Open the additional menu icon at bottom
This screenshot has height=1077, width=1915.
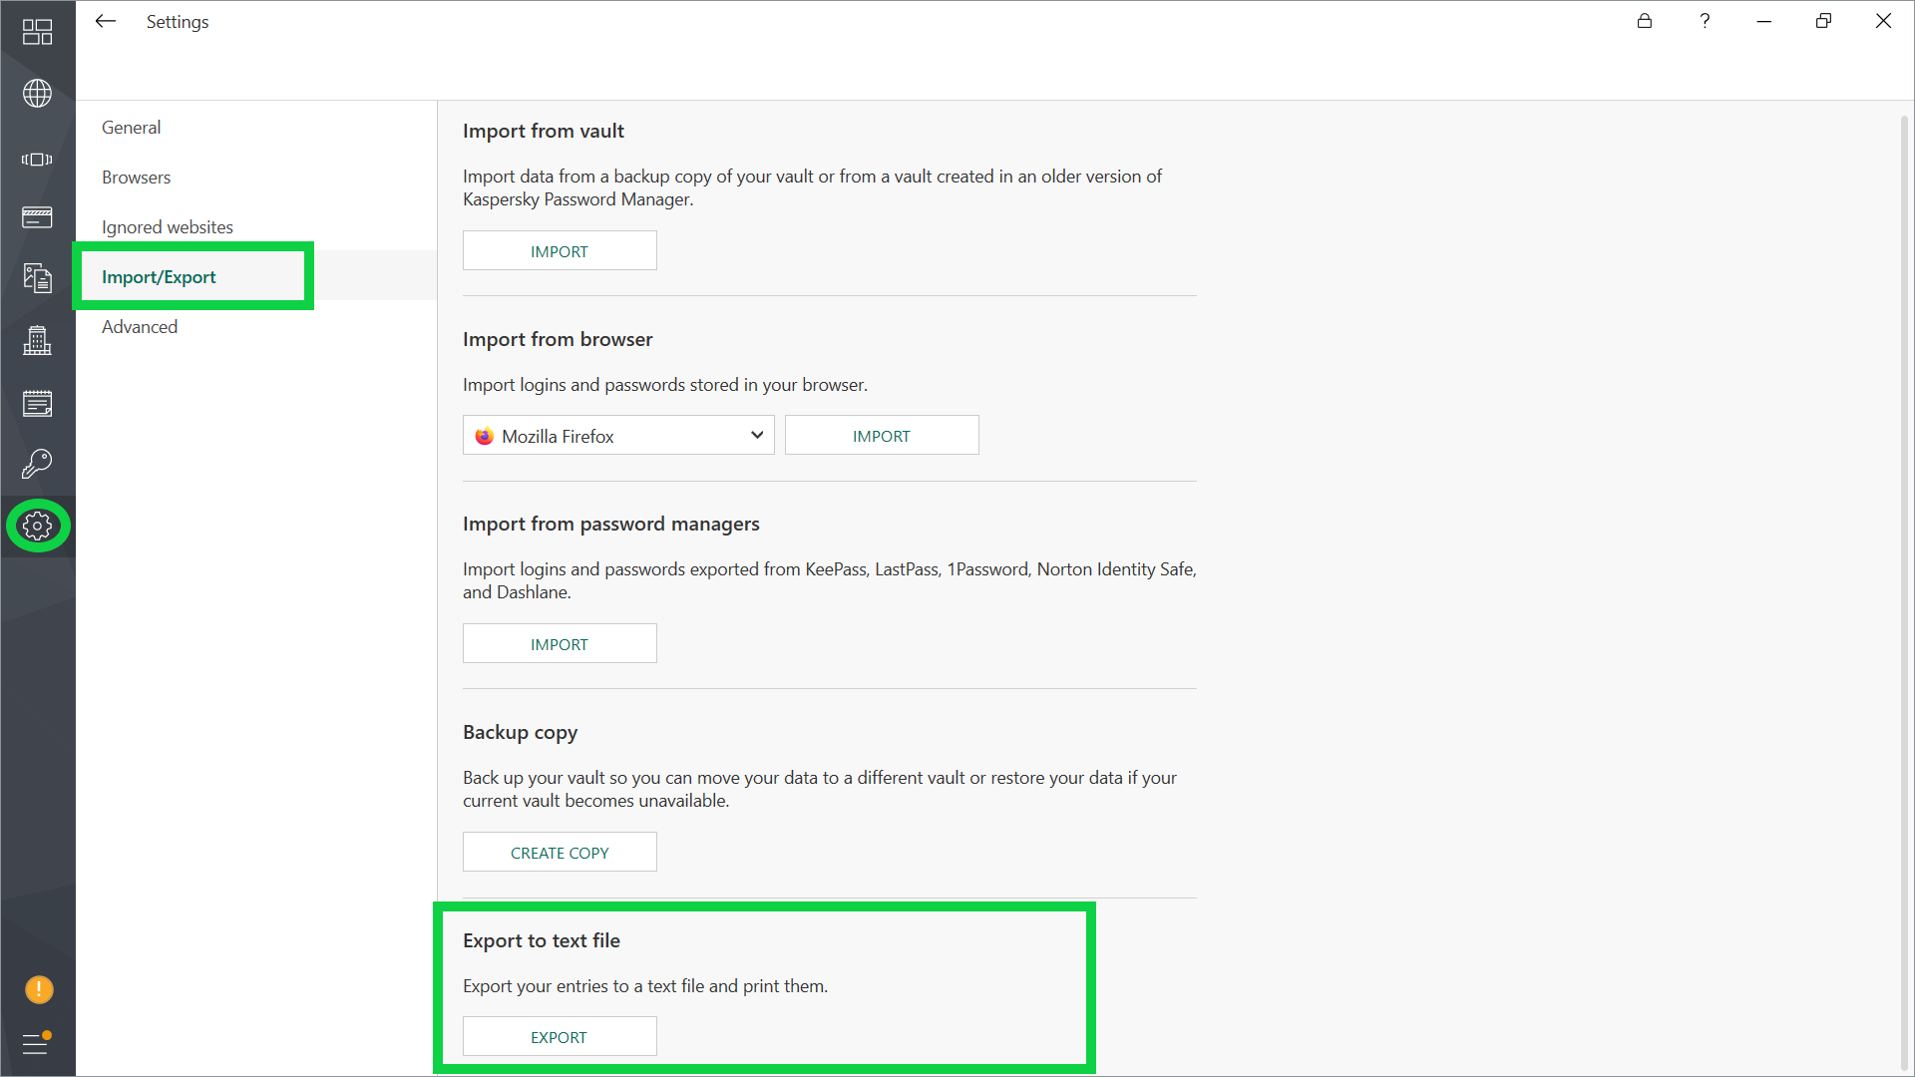(37, 1043)
